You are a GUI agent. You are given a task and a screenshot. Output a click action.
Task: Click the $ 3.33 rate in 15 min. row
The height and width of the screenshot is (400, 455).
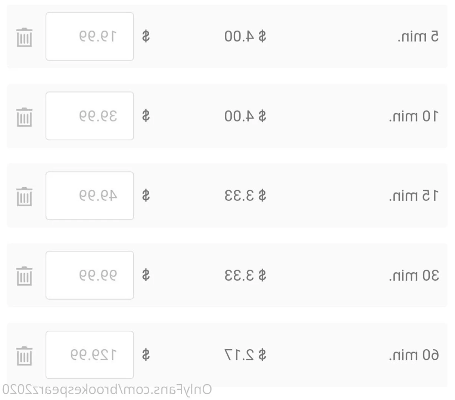tap(245, 196)
